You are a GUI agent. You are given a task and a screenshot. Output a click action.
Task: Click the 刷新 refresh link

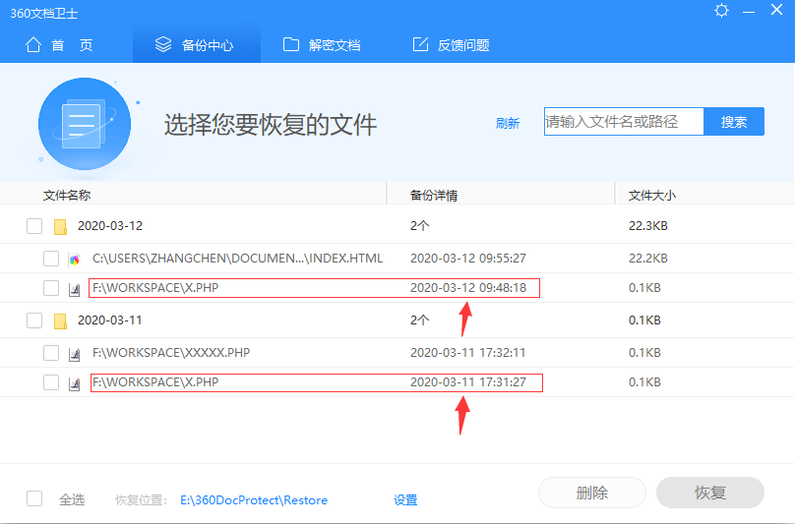coord(508,123)
